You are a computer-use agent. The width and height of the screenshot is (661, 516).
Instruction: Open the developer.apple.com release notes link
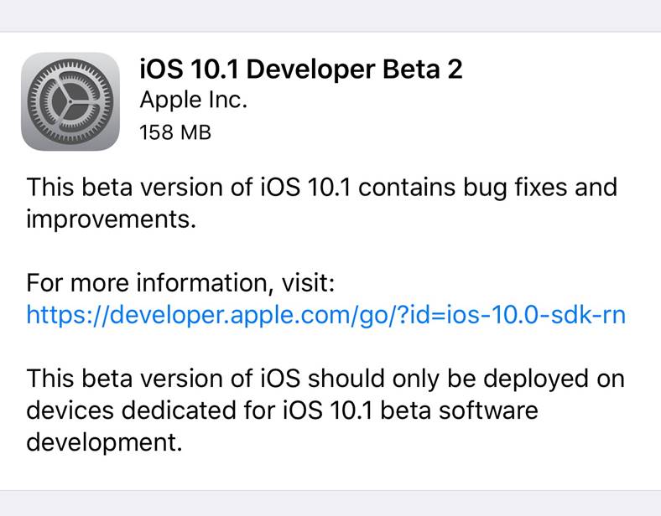click(x=325, y=314)
